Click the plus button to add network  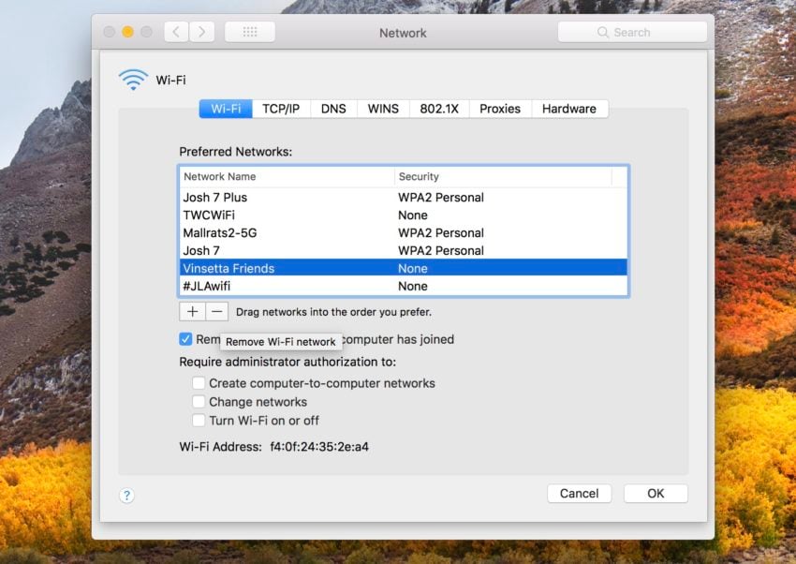tap(192, 312)
